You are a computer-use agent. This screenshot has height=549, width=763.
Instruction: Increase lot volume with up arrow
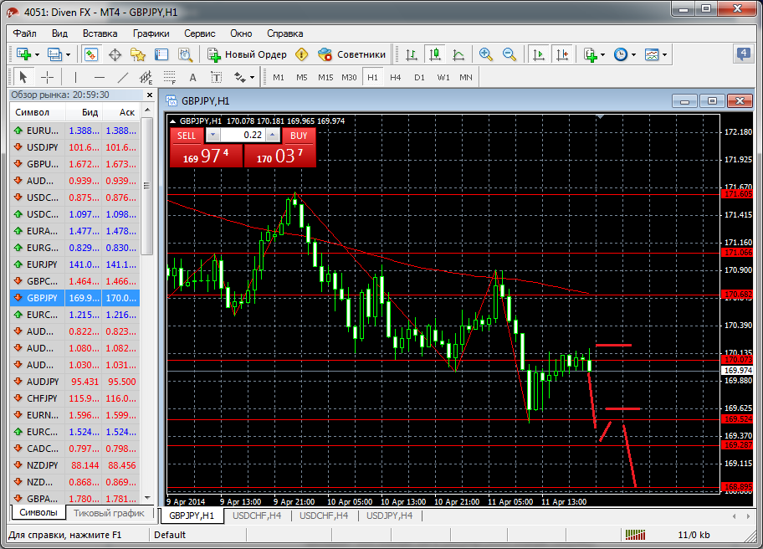coord(274,135)
